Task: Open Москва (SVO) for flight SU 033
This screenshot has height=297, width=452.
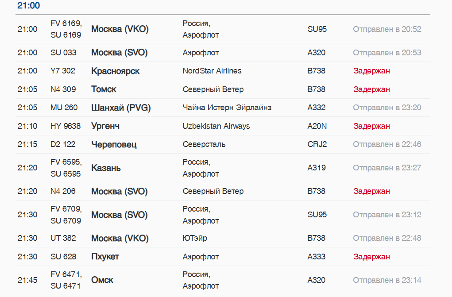Action: tap(119, 53)
